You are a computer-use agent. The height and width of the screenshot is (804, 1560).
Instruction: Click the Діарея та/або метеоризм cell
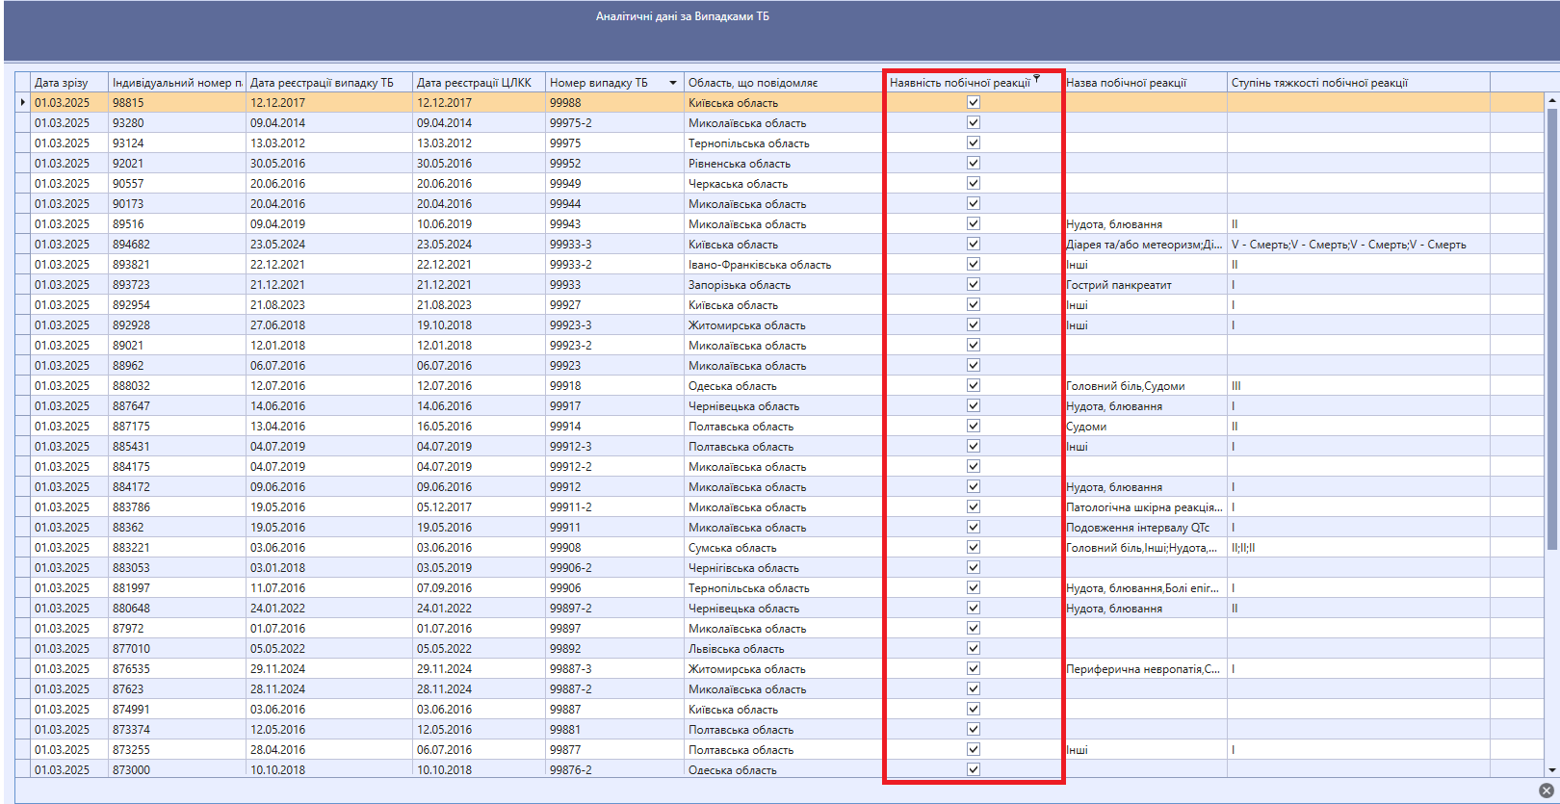[x=1145, y=245]
